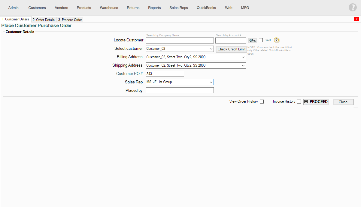Focus the Placed by text field
Screen dimensions: 361x207
click(180, 91)
